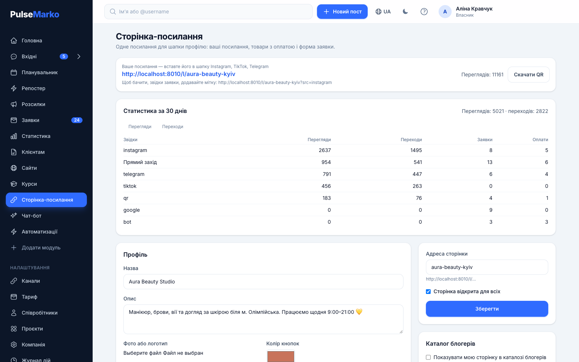Open Розсилки megaphone icon
Screen dimensions: 579x362
tap(14, 104)
